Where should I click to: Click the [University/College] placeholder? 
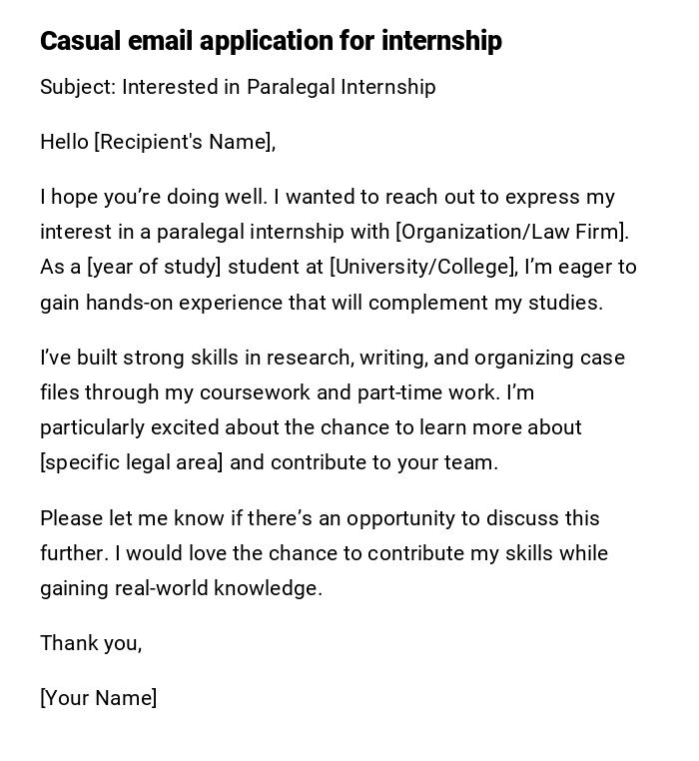pos(423,267)
